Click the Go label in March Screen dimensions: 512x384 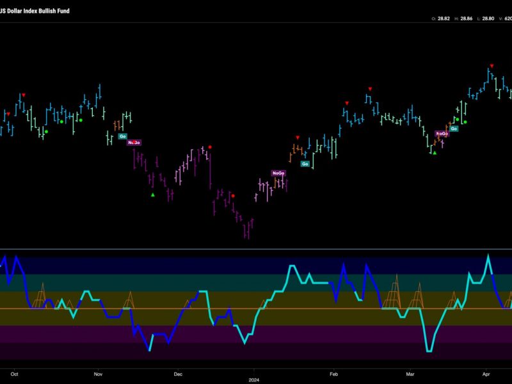(454, 129)
